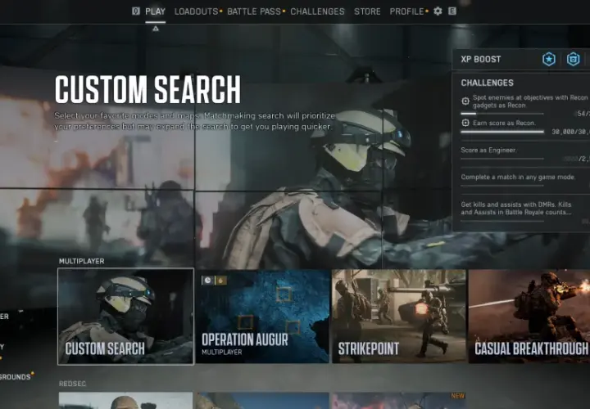Image resolution: width=590 pixels, height=409 pixels.
Task: Click Complete a match in any game mode
Action: pos(518,177)
